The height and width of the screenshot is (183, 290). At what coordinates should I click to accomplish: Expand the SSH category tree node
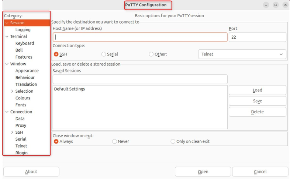tap(12, 132)
